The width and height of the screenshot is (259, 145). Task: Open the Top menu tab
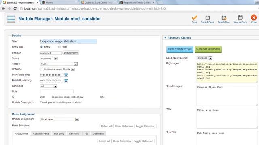86,133
